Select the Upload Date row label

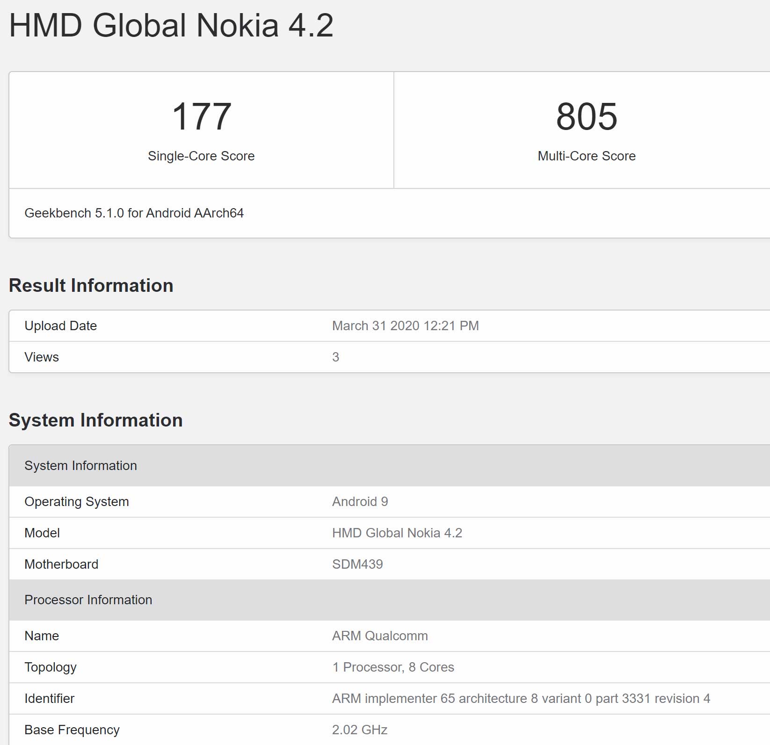pyautogui.click(x=60, y=326)
